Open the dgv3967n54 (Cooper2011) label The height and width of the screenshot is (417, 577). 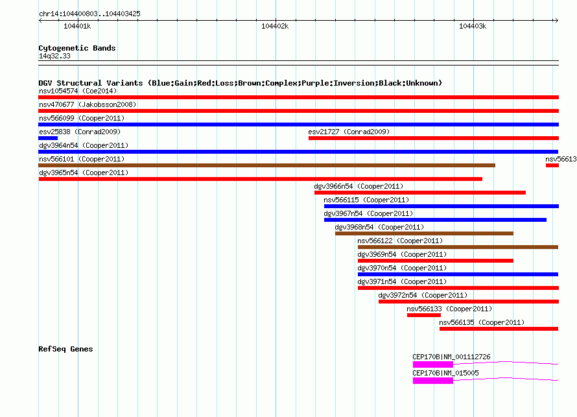[368, 213]
